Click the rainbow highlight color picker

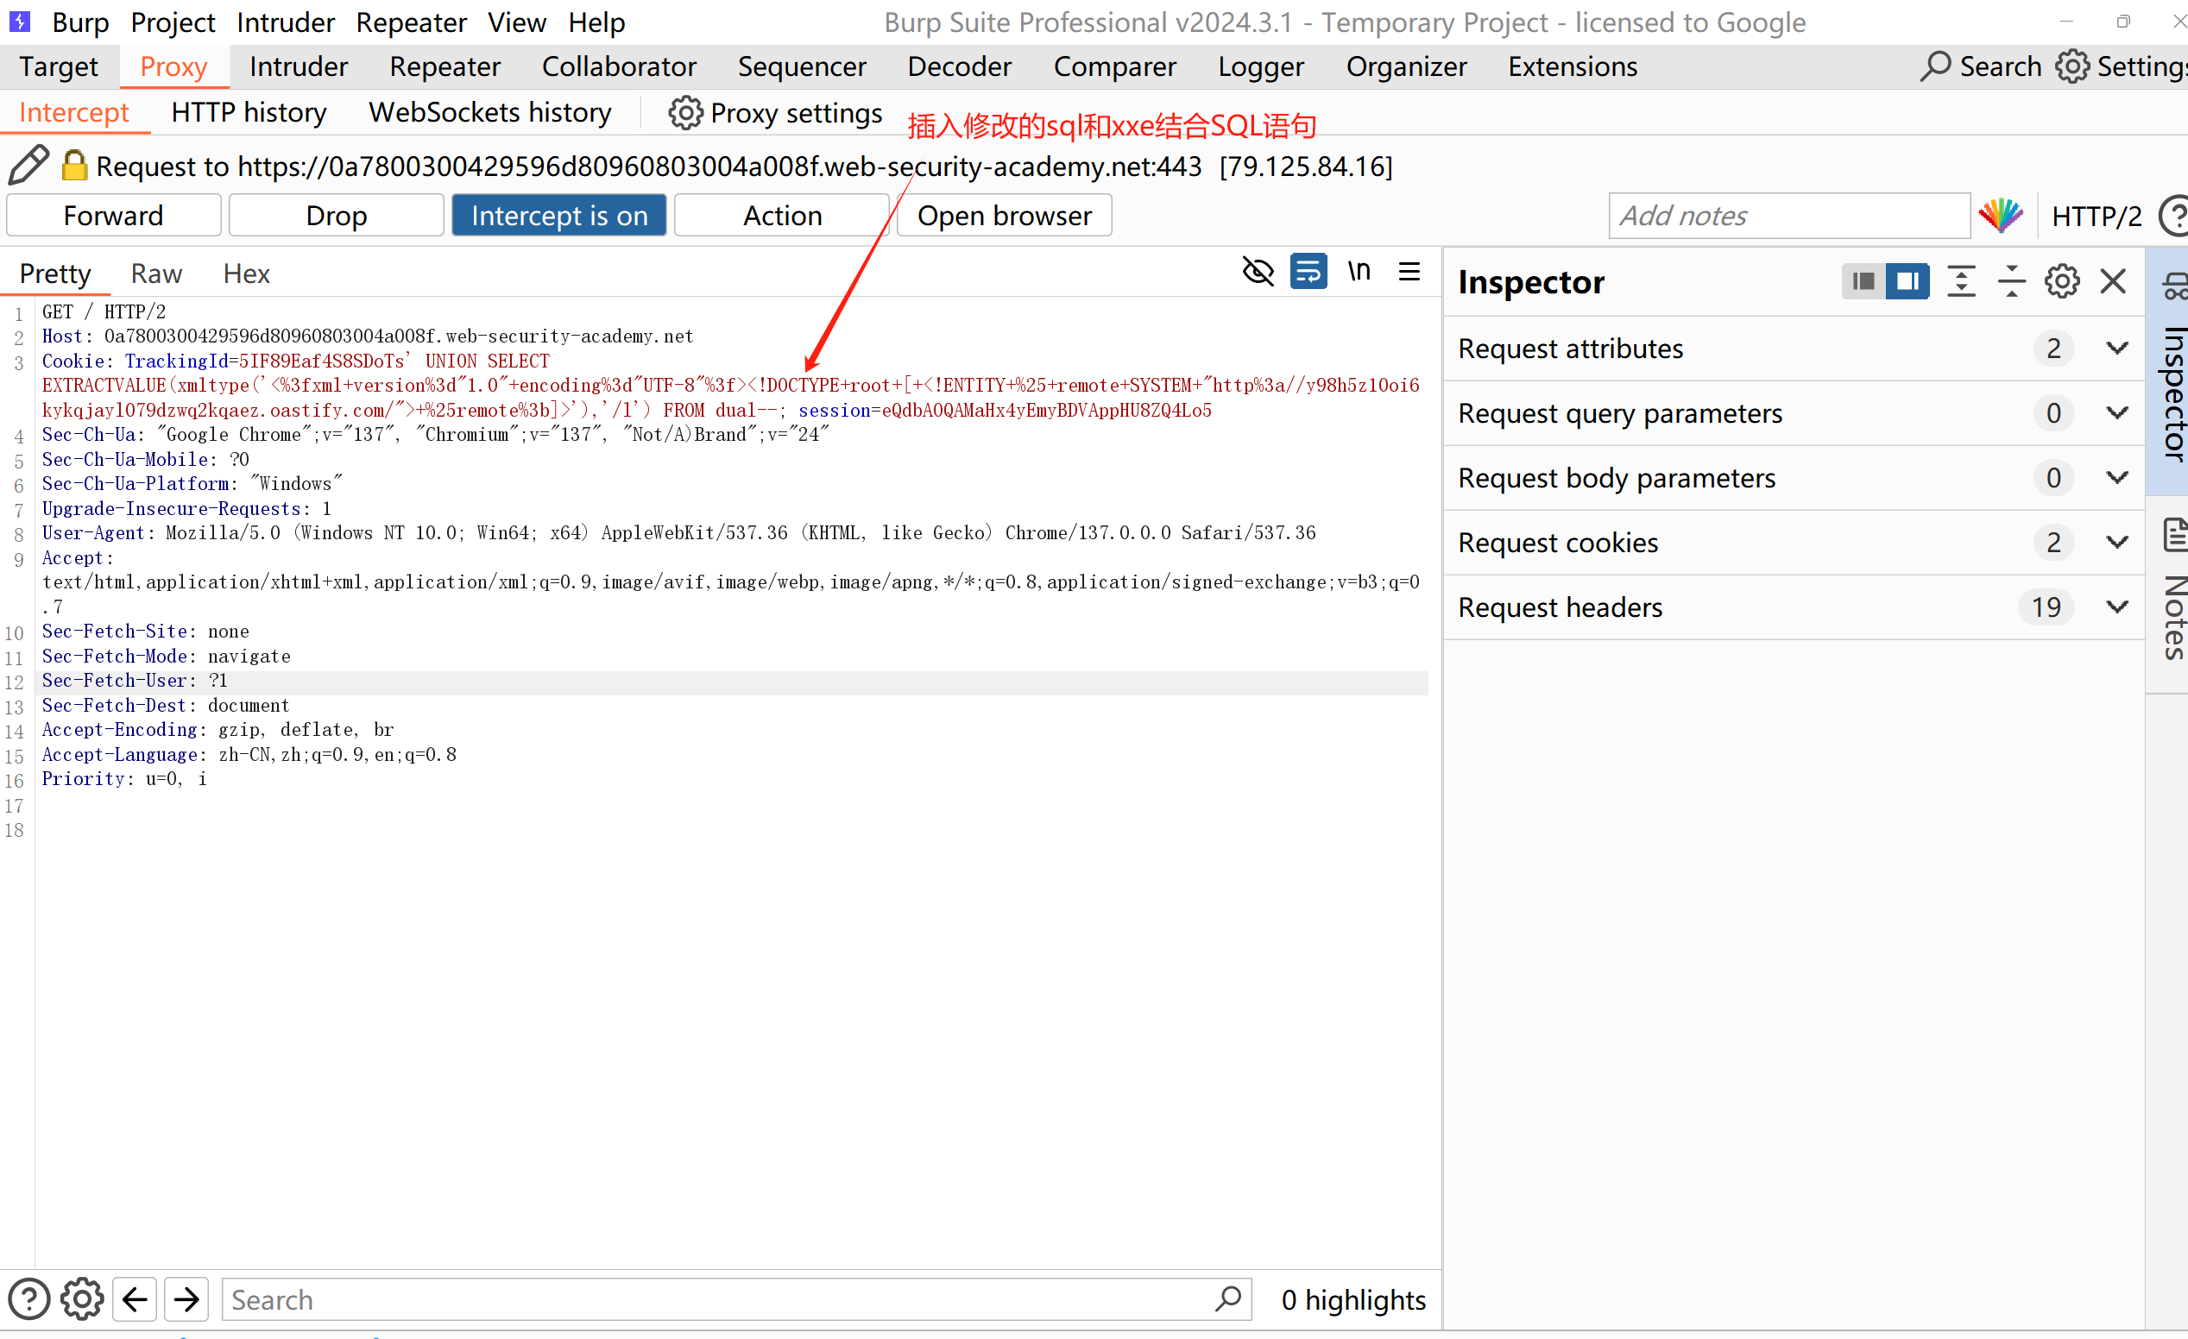coord(2000,216)
